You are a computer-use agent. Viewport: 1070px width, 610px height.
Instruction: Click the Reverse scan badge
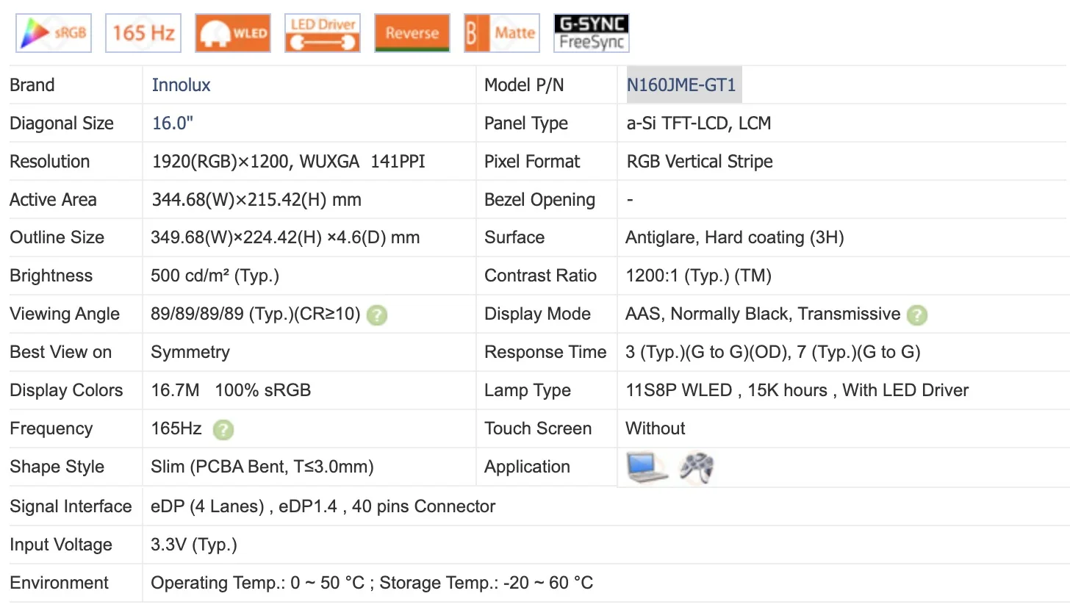[412, 33]
